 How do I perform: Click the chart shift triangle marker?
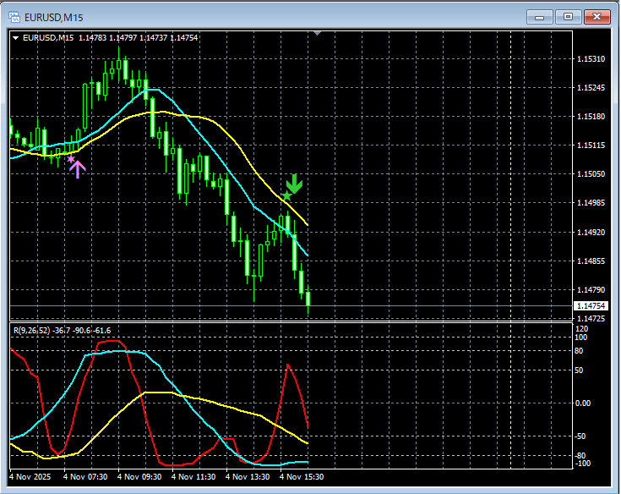(317, 33)
